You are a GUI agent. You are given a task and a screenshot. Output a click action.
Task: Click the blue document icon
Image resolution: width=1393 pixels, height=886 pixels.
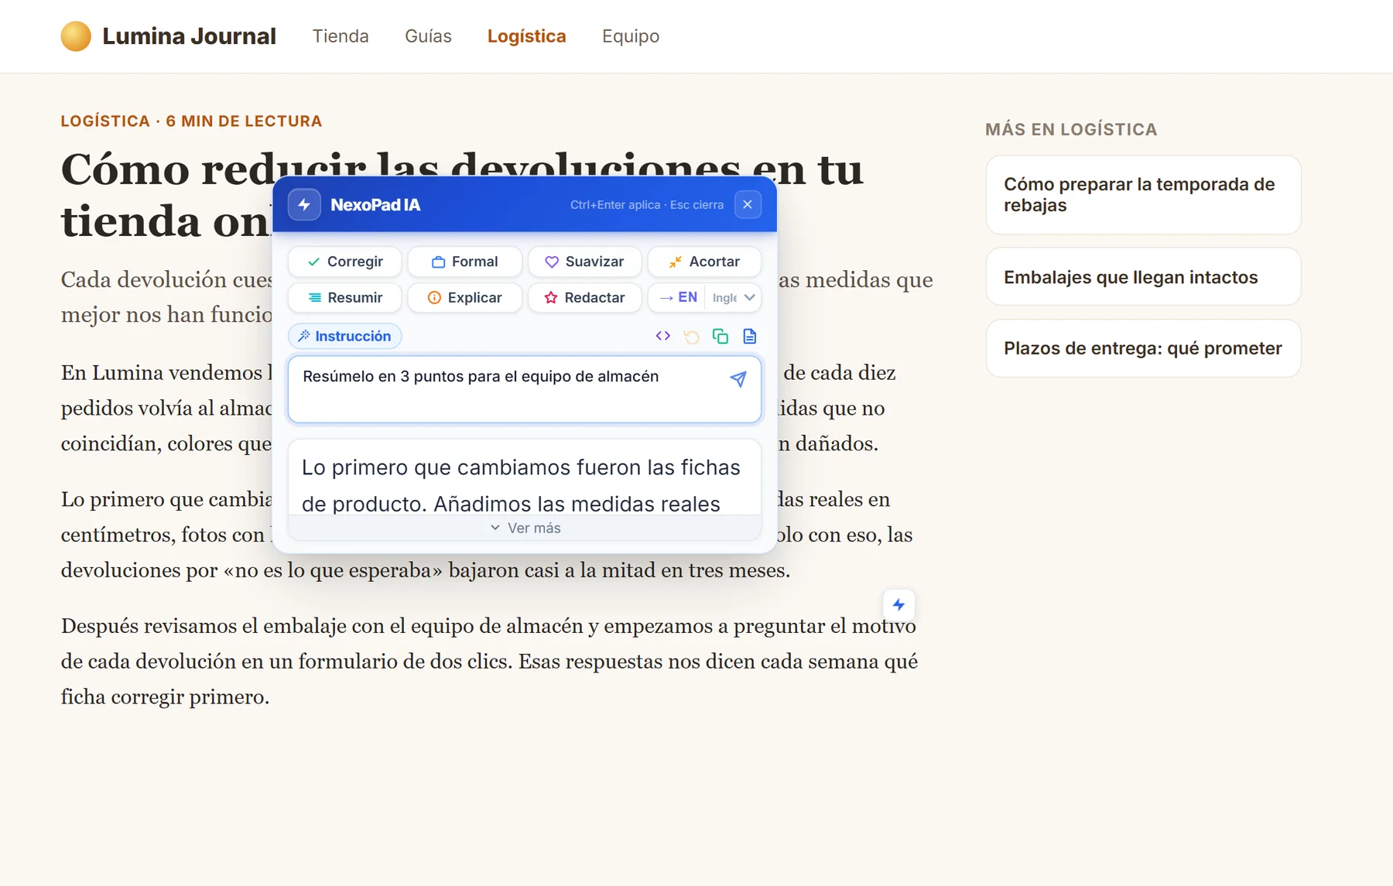[x=749, y=336]
